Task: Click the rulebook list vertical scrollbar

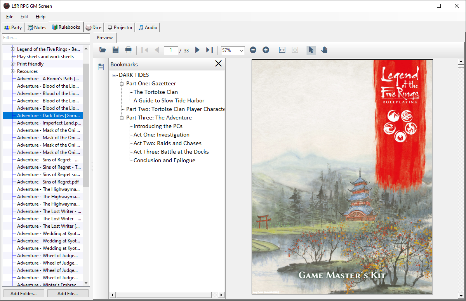Action: tap(86, 125)
